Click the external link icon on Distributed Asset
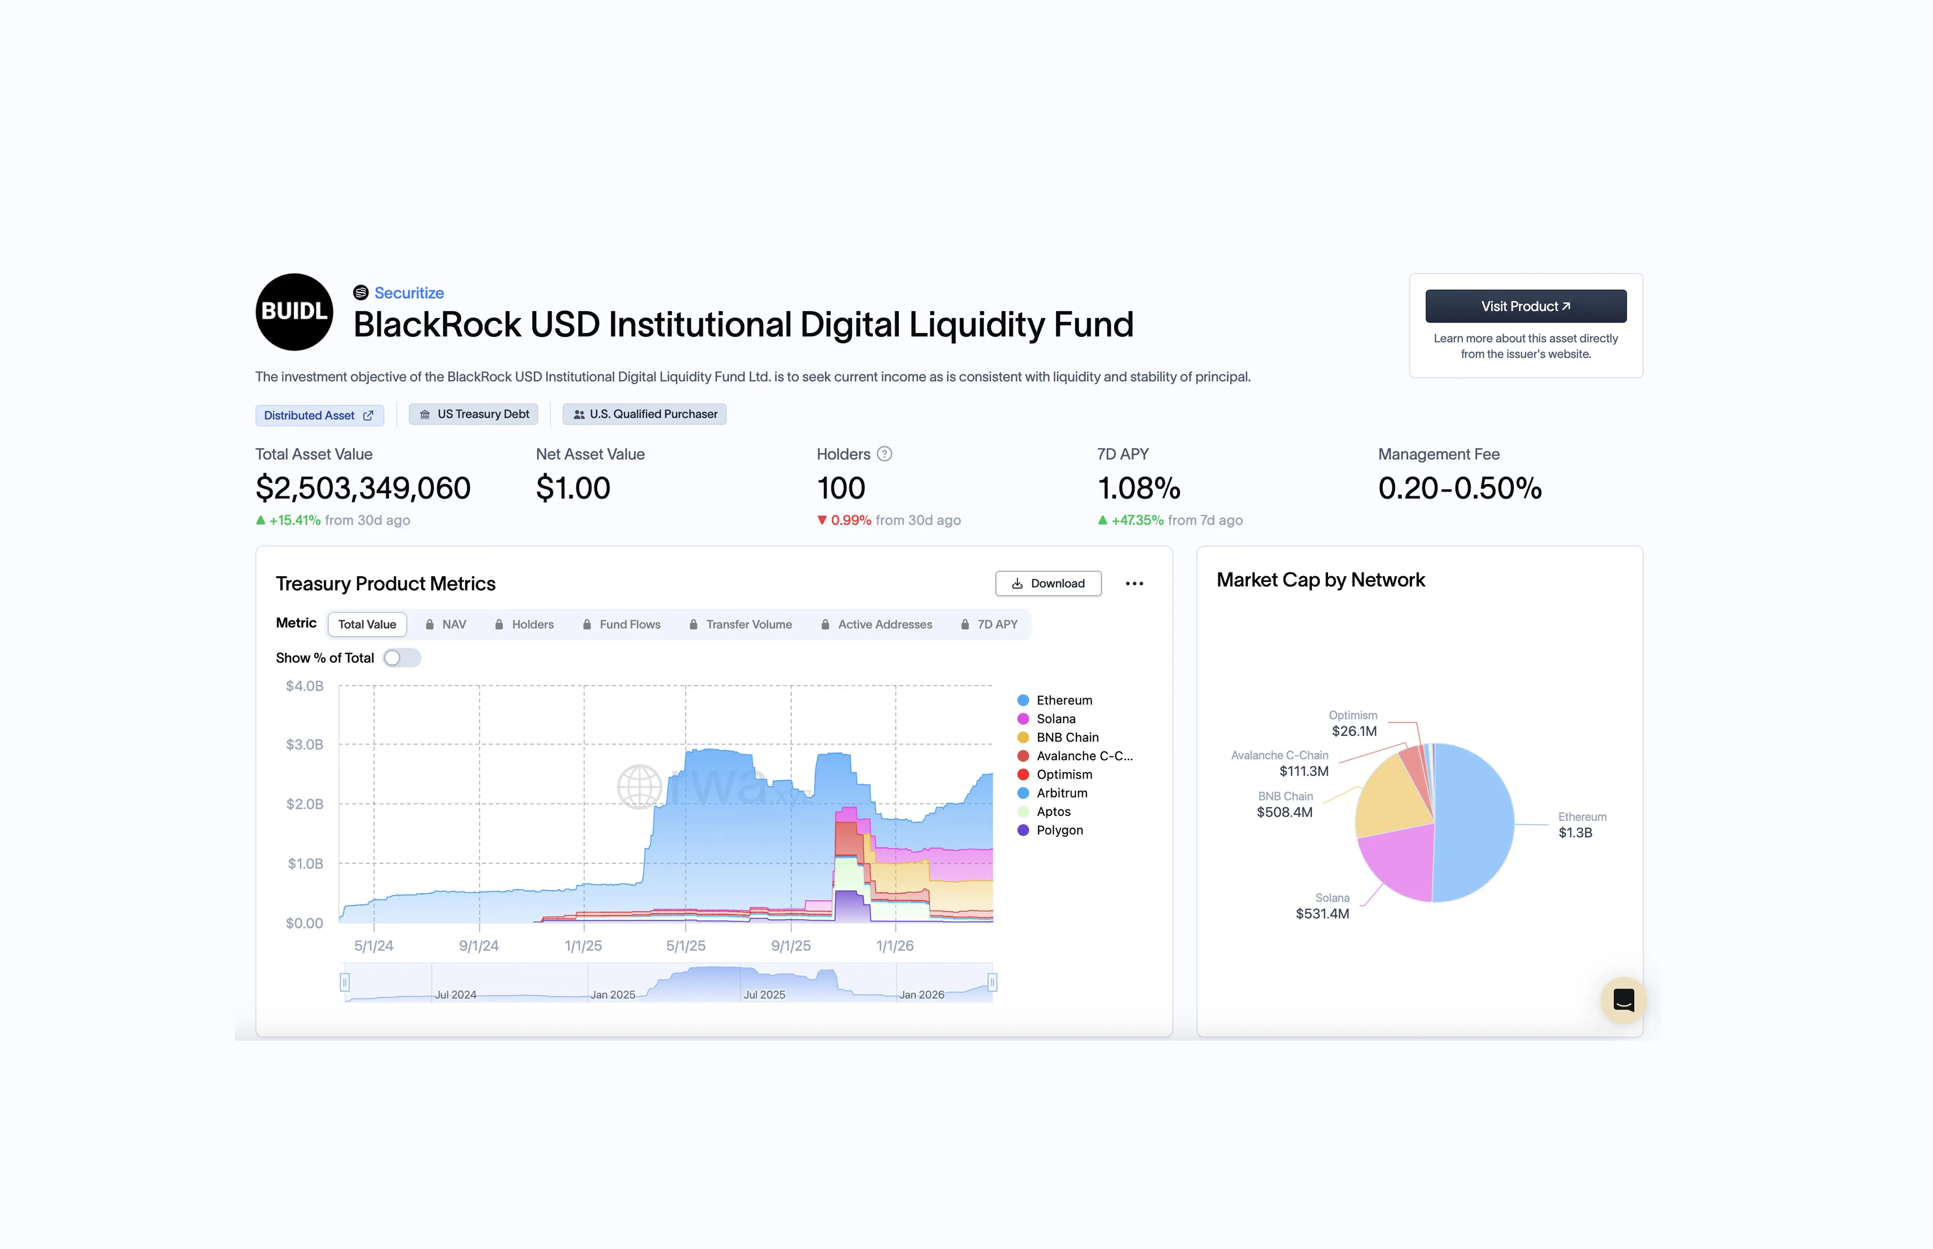 (368, 415)
